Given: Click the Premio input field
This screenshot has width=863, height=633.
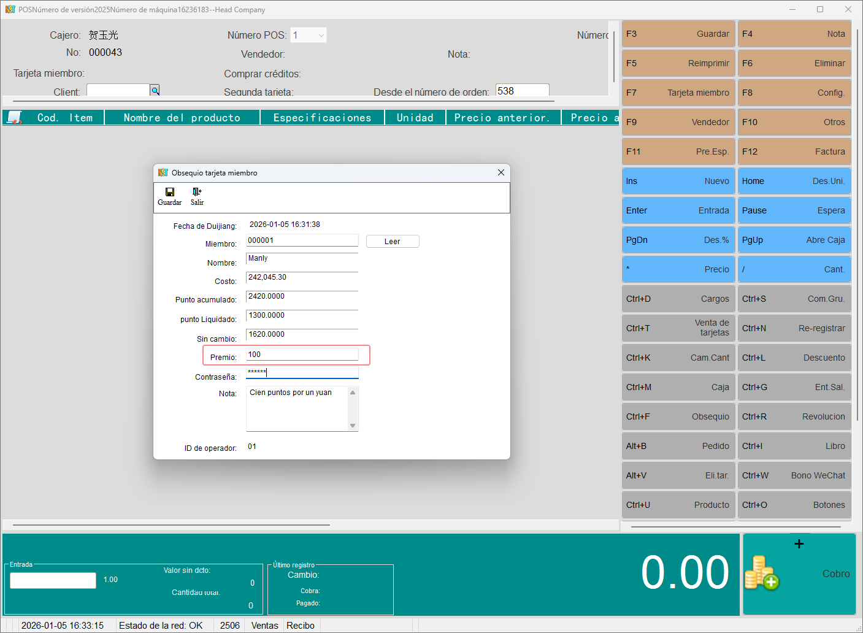Looking at the screenshot, I should pos(302,355).
